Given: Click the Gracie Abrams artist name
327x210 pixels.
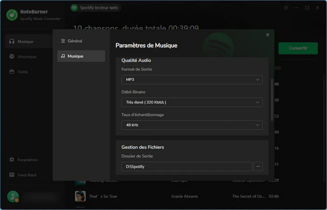Looking at the screenshot, I should click(x=185, y=196).
